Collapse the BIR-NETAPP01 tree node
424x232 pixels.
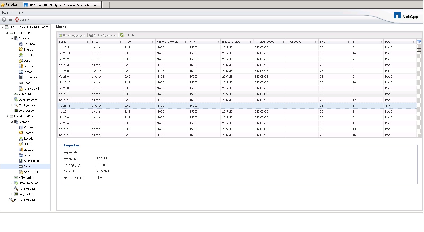(x=7, y=33)
